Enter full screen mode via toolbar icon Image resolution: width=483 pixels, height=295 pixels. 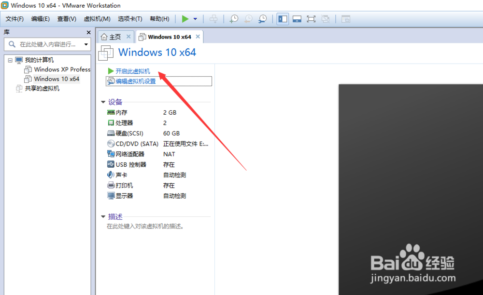pyautogui.click(x=311, y=19)
